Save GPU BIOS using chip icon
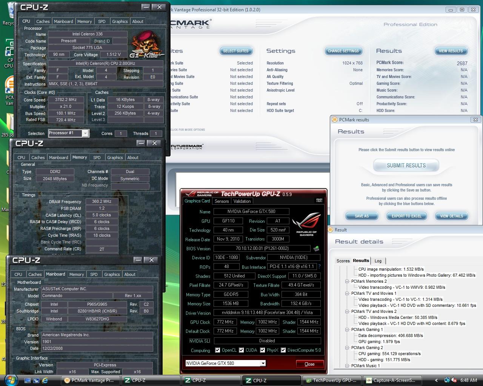The height and width of the screenshot is (386, 483). pos(316,248)
